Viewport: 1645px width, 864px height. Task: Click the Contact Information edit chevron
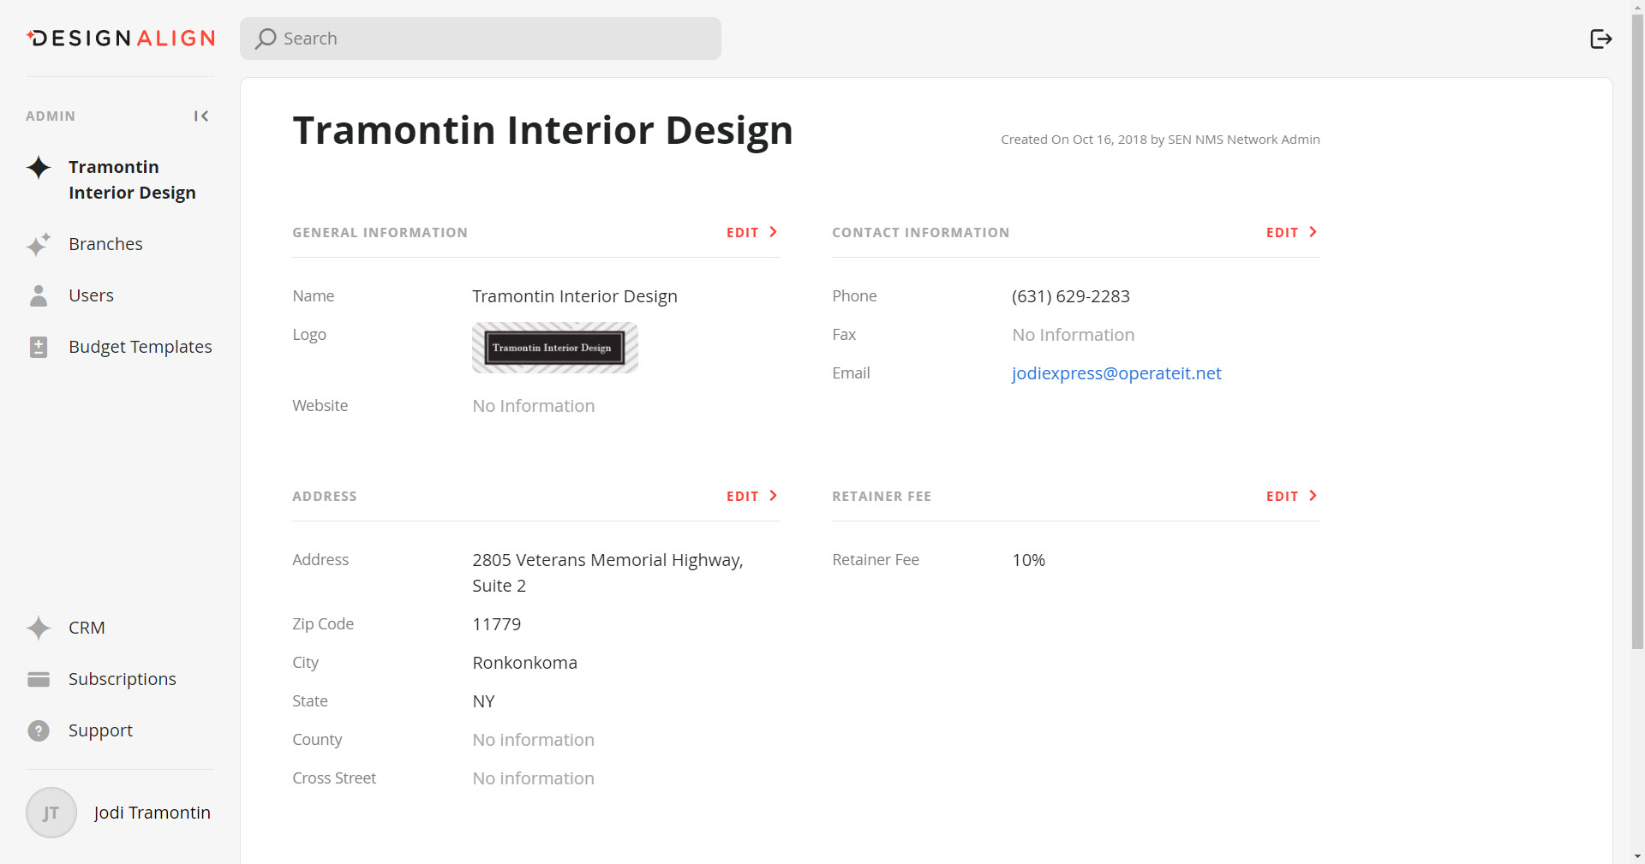pos(1313,232)
